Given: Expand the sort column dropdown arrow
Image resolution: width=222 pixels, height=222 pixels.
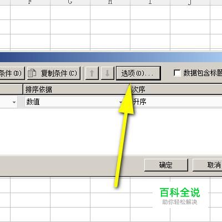Looking at the screenshot, I should 14,102.
